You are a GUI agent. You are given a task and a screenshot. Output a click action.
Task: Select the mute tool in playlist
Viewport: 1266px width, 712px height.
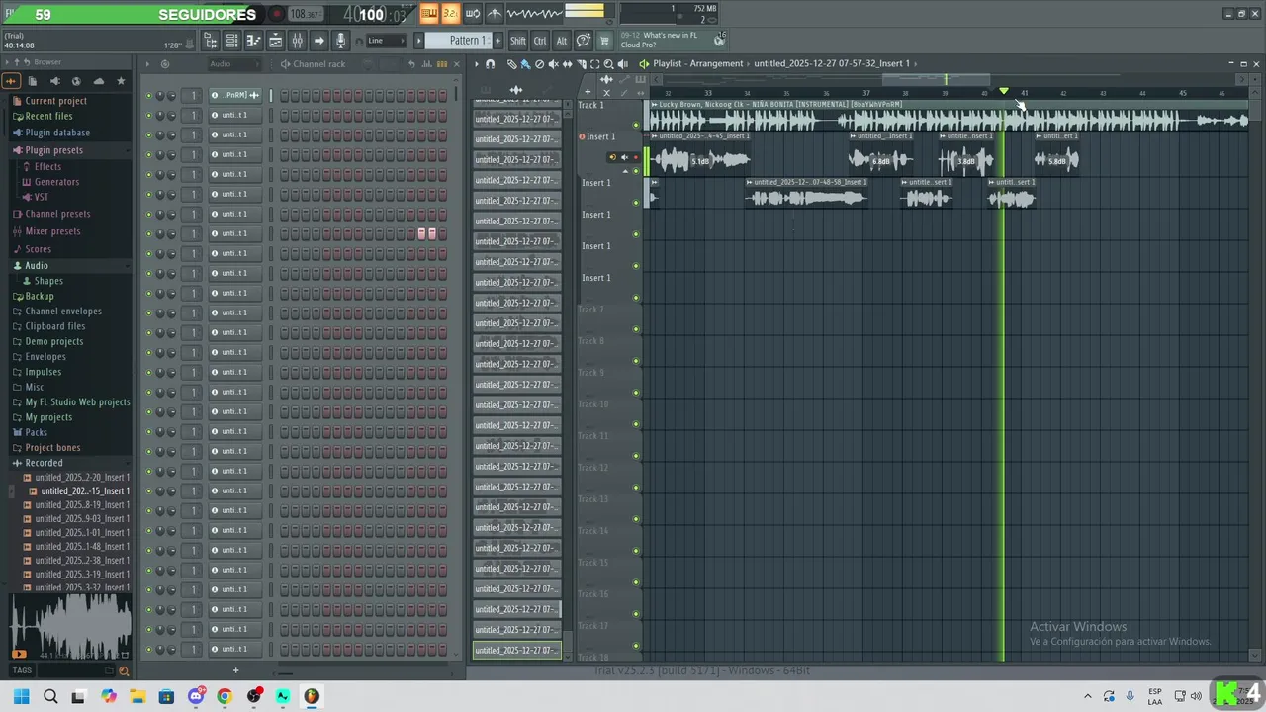pos(553,63)
